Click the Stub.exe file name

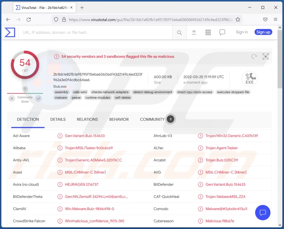click(x=60, y=86)
